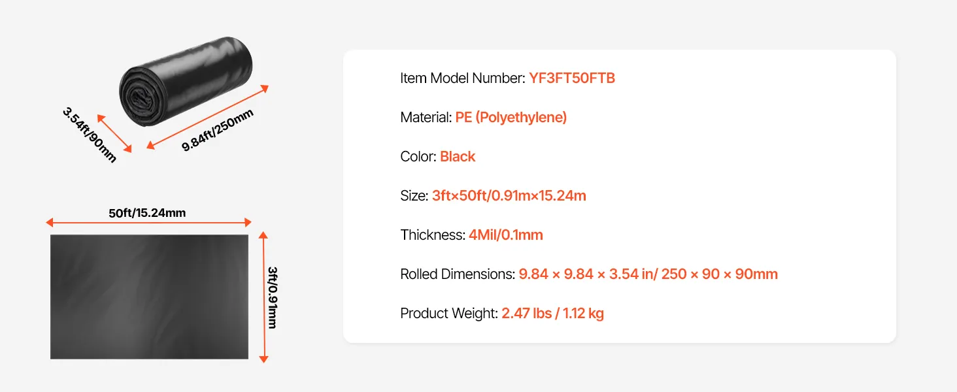Select the rolled dimensions value text
957x392 pixels.
(648, 274)
